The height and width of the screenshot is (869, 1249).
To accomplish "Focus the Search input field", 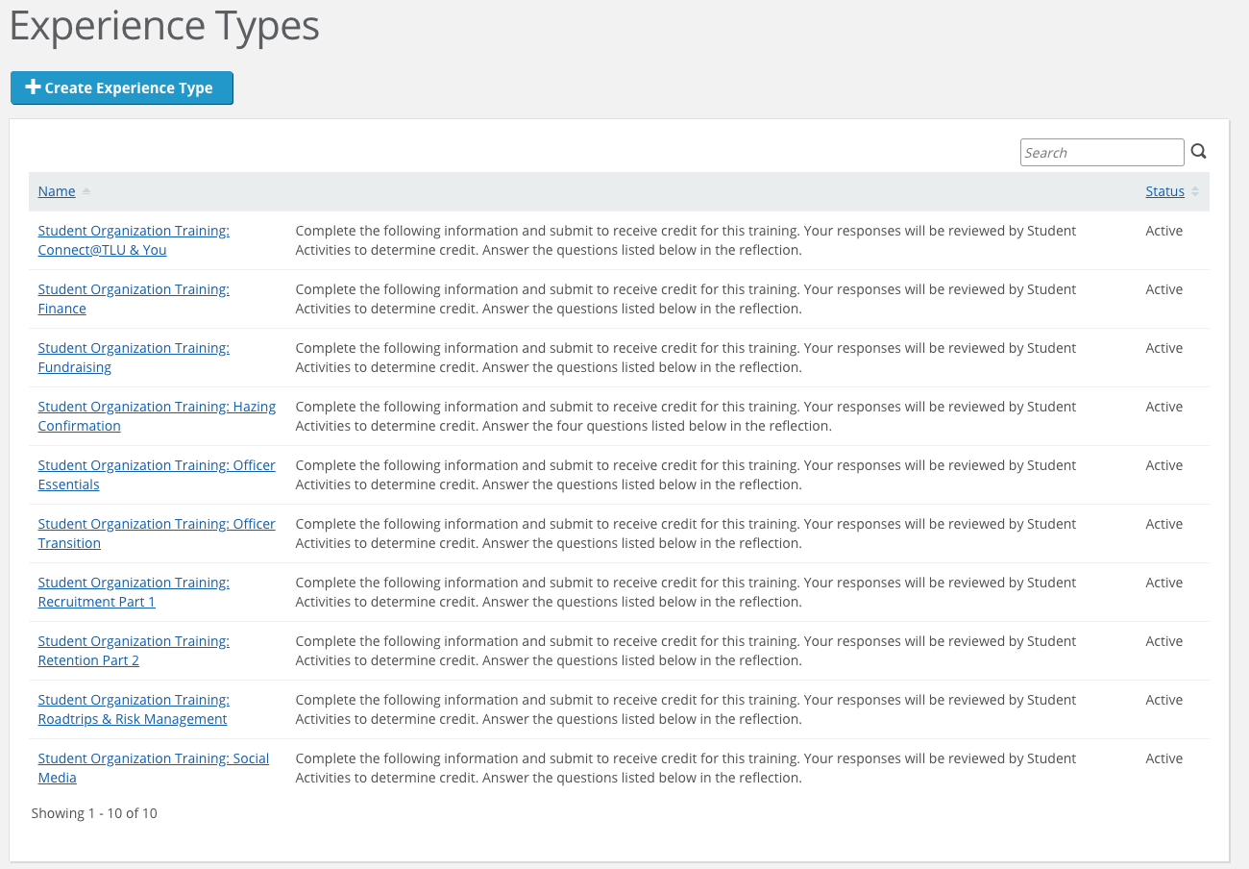I will tap(1102, 152).
